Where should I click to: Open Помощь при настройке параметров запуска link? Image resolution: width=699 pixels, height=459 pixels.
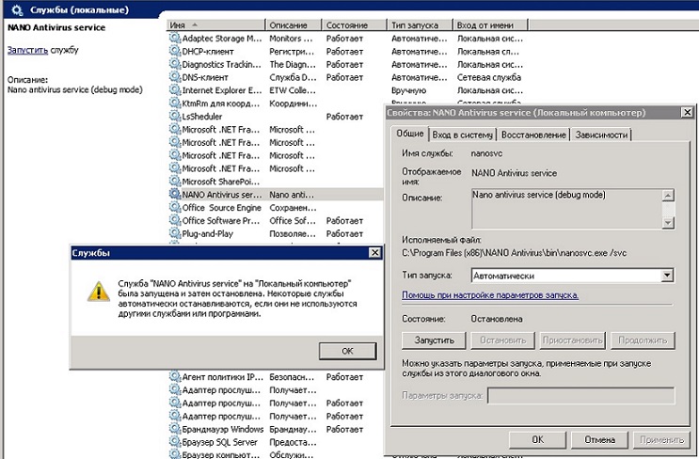click(490, 295)
